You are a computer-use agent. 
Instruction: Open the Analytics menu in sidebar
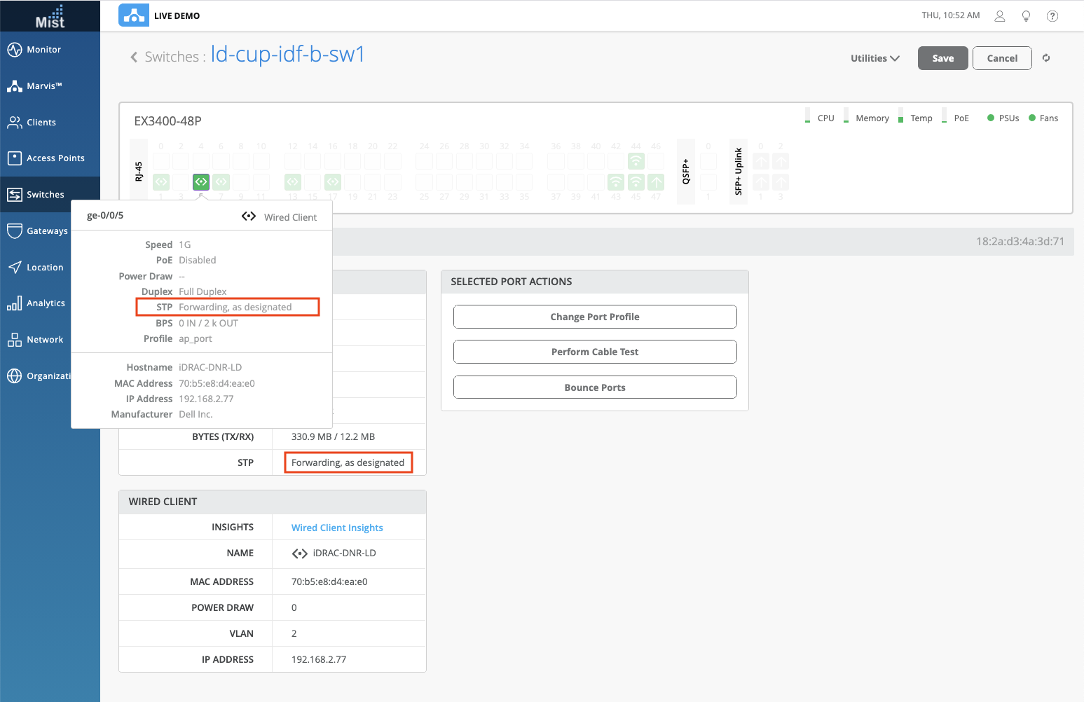[46, 303]
